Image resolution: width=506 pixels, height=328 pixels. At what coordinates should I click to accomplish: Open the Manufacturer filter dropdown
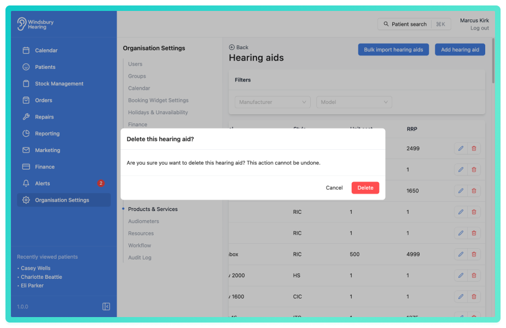[272, 102]
